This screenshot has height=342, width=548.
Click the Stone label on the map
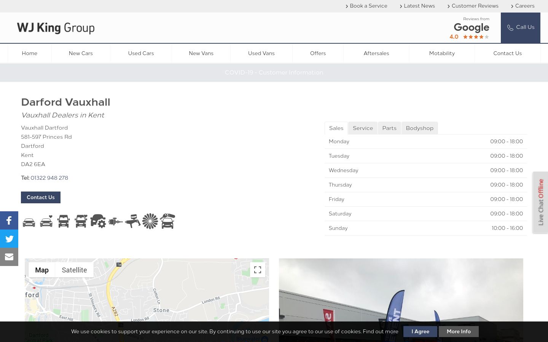click(161, 310)
